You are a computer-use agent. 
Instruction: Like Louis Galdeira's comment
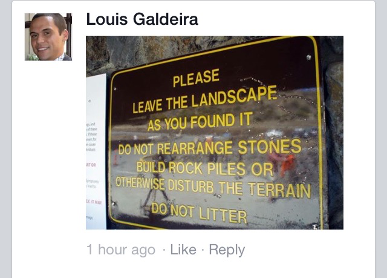pyautogui.click(x=183, y=250)
